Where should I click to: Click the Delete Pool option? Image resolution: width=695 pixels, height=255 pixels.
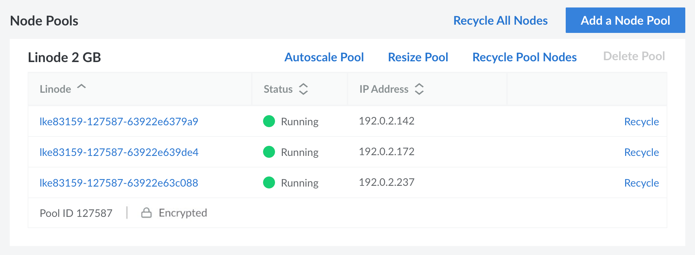point(634,56)
